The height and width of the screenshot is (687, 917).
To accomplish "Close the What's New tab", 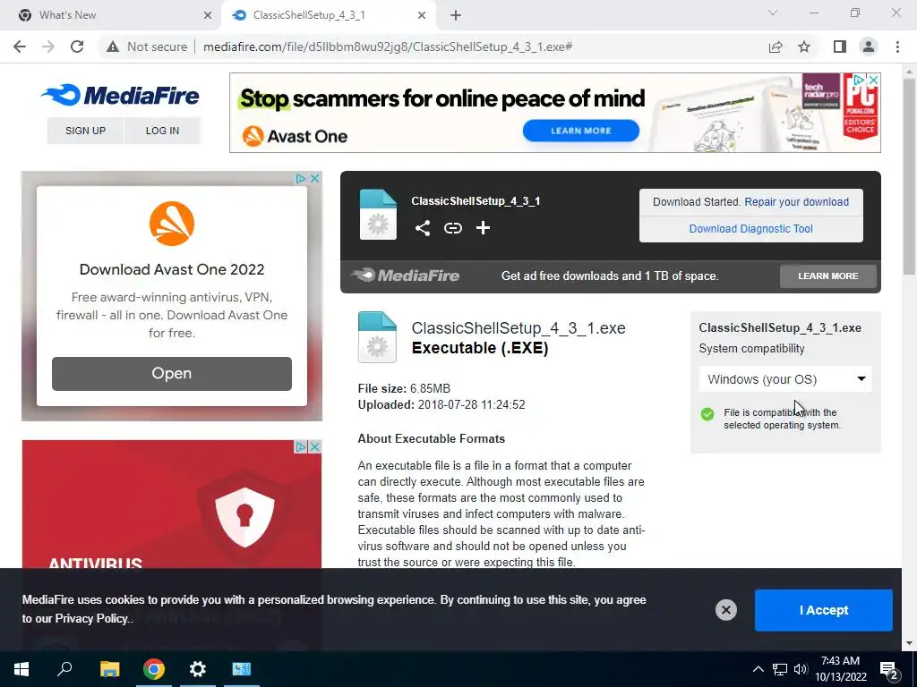I will pyautogui.click(x=208, y=15).
